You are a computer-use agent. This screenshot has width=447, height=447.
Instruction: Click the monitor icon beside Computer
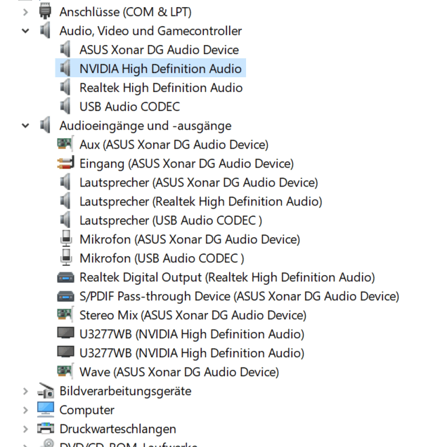(46, 409)
